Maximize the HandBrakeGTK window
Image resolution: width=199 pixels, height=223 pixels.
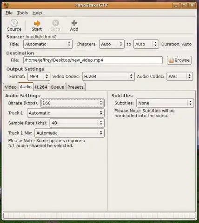pos(184,6)
